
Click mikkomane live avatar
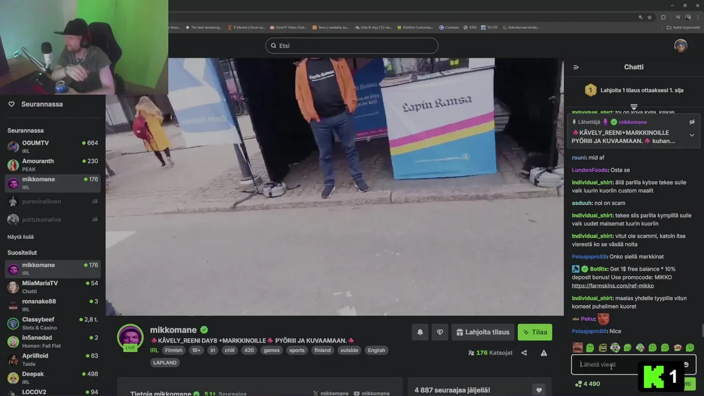click(130, 337)
